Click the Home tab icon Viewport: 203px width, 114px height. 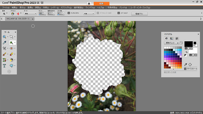pos(89,4)
